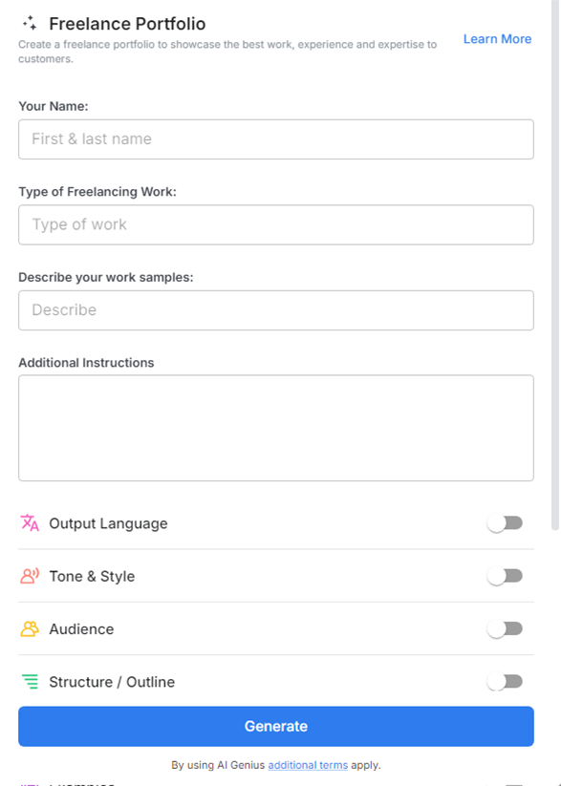Click inside the Additional Instructions text area
This screenshot has width=561, height=786.
point(275,427)
